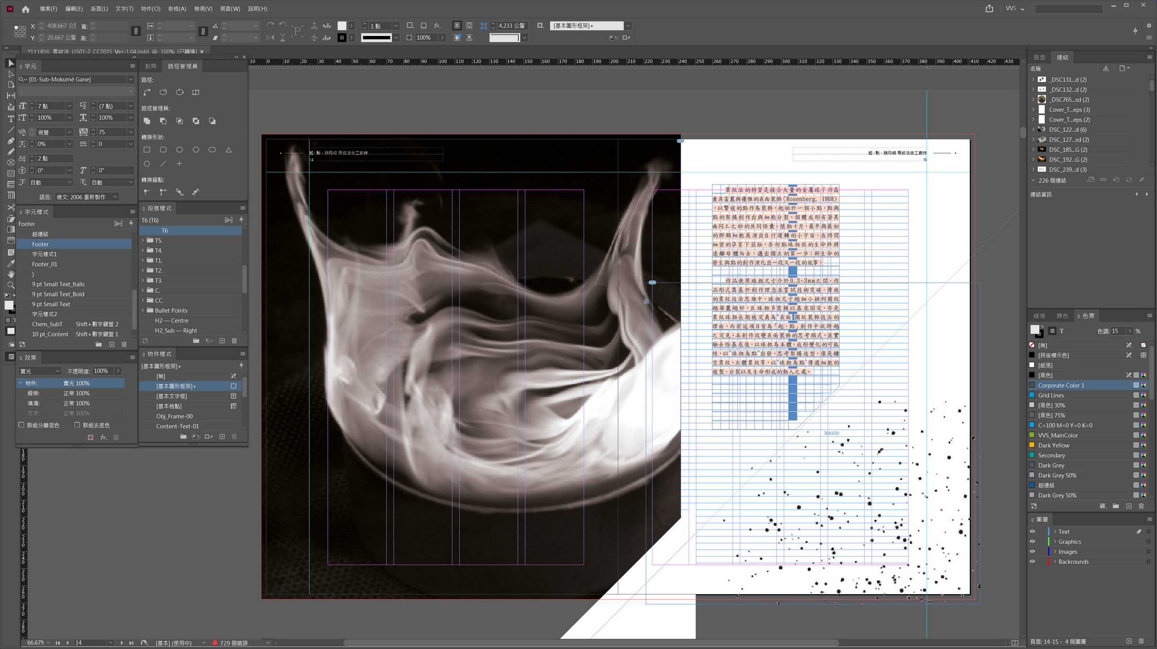Select the Corporate Color 1 swatch
Screen dimensions: 1157x649
[1061, 385]
